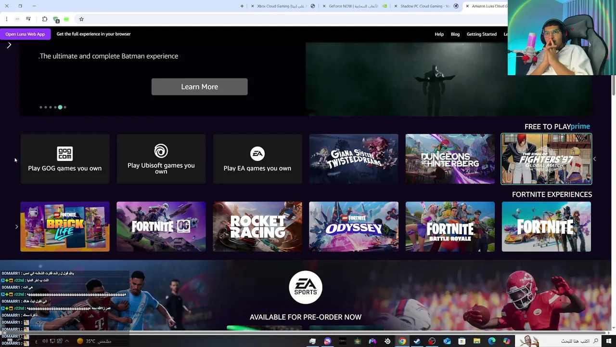Screen dimensions: 616x347
Task: Click the prime label next to FREE TO PLAY
Action: tap(580, 126)
